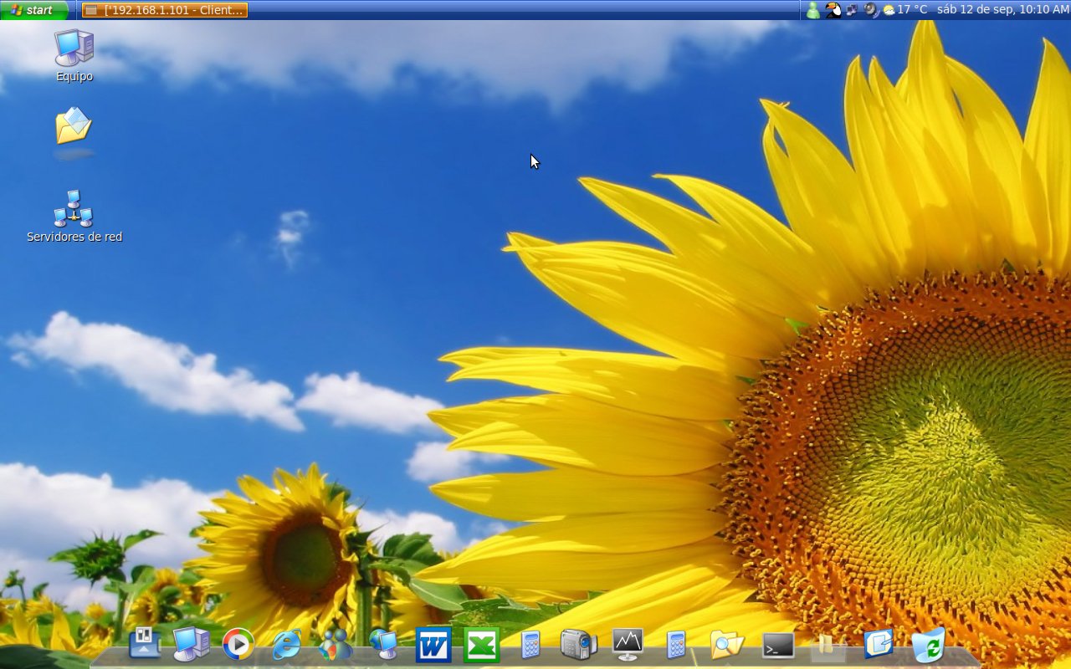Launch the Word dock icon
1071x669 pixels.
point(433,645)
